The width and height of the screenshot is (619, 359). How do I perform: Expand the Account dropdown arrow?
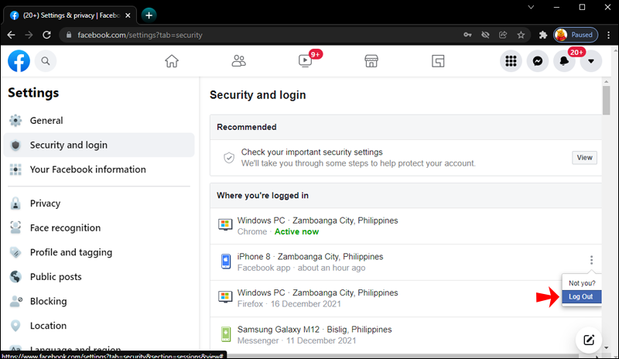click(591, 61)
